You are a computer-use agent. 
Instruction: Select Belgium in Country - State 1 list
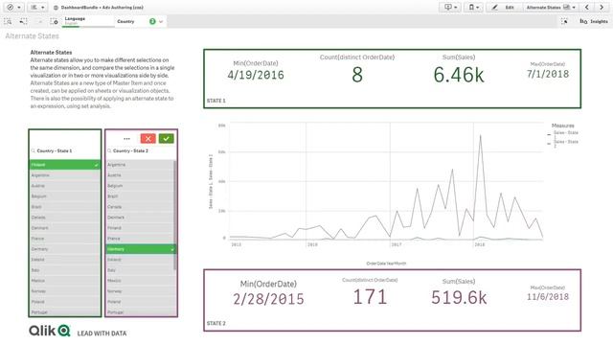65,196
